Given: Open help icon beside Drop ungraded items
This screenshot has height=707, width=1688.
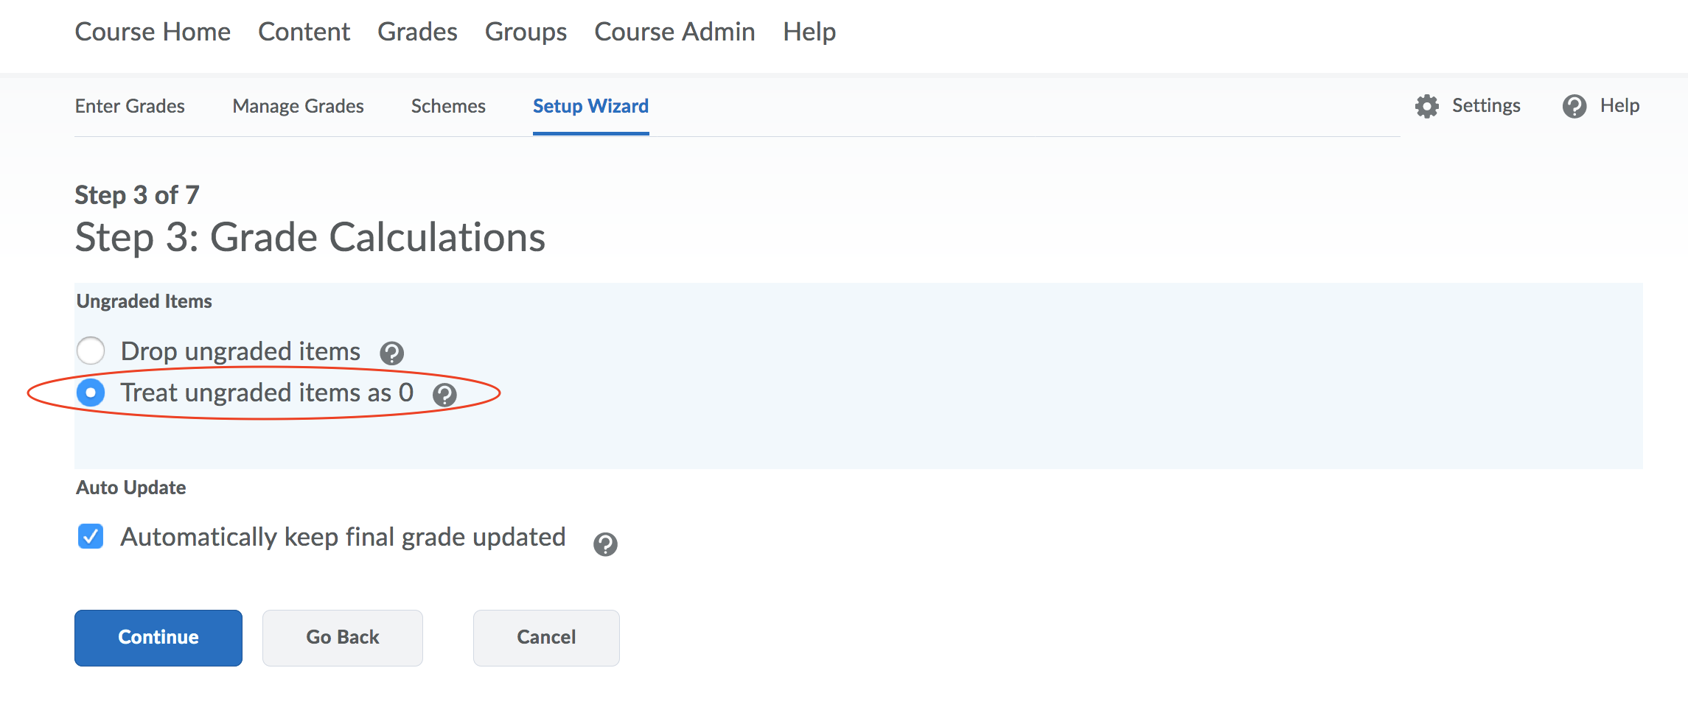Looking at the screenshot, I should pos(391,353).
